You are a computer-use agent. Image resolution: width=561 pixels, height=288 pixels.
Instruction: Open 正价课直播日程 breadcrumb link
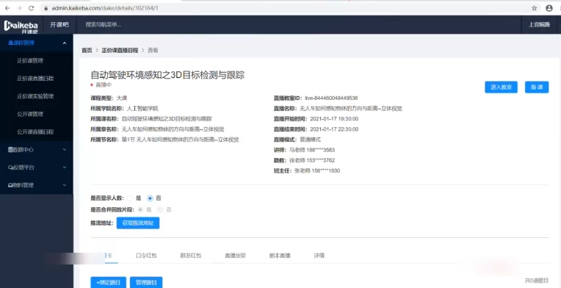tap(120, 51)
